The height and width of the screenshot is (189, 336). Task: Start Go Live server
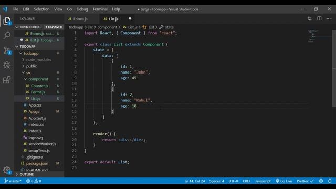pyautogui.click(x=283, y=181)
